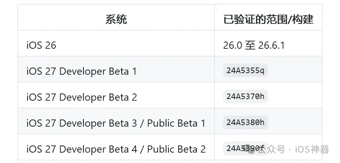The width and height of the screenshot is (340, 163).
Task: Click the word Public in Beta 4 row
Action: tap(161, 149)
